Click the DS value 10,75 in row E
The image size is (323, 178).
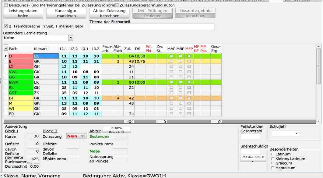click(140, 61)
